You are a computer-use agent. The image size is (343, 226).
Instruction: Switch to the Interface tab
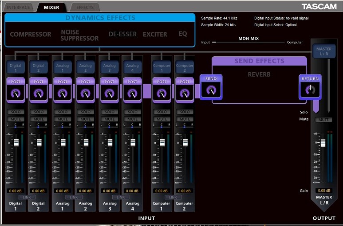[x=18, y=7]
